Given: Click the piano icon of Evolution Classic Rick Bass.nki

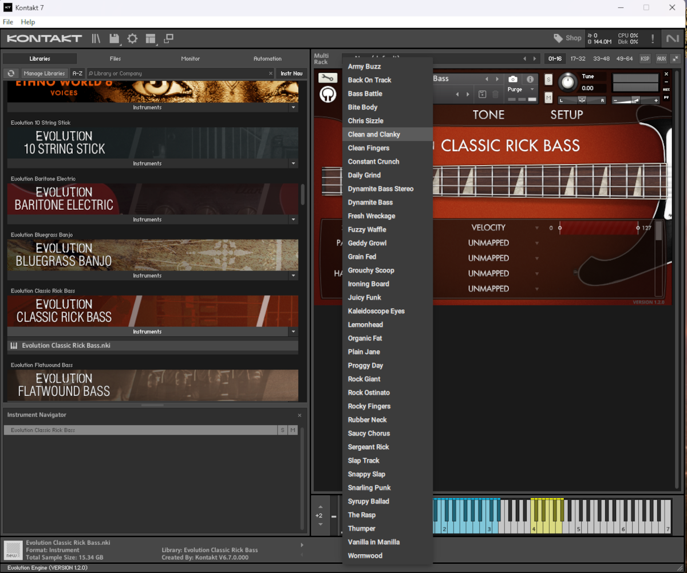Looking at the screenshot, I should [14, 346].
